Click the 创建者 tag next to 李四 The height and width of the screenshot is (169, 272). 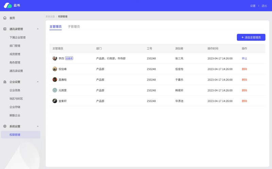click(x=69, y=58)
